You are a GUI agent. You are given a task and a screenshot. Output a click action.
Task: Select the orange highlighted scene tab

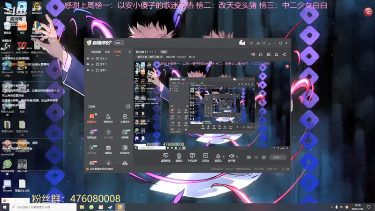[x=118, y=52]
